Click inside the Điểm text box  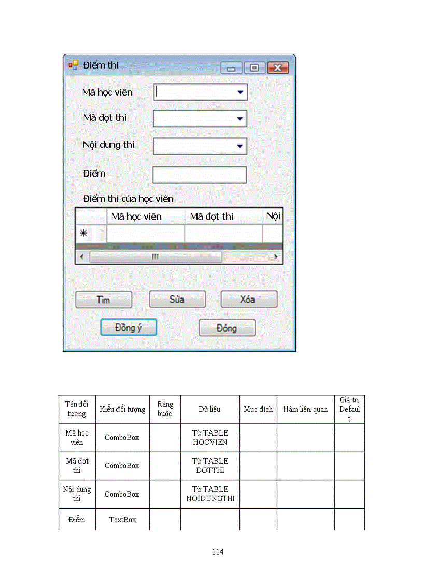[x=199, y=174]
